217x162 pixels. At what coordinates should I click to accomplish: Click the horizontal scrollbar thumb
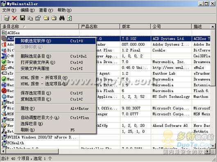[32, 151]
